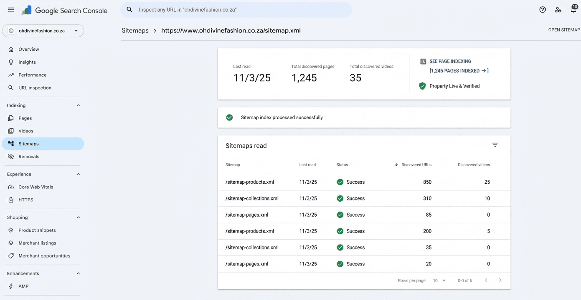
Task: Click the sitemap.xml URL breadcrumb
Action: 231,30
